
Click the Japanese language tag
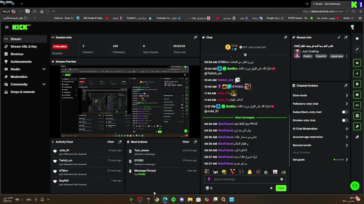click(336, 56)
